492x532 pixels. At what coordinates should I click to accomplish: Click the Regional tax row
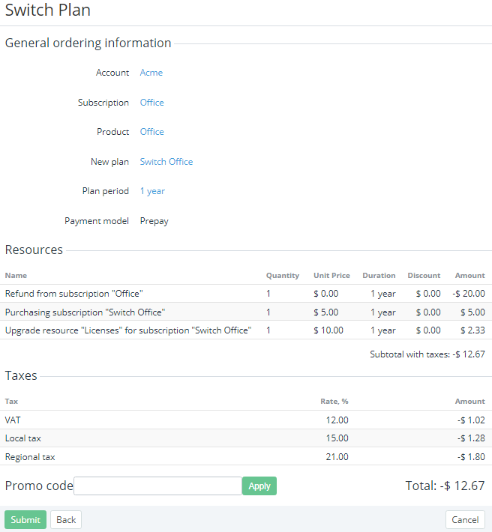point(30,457)
